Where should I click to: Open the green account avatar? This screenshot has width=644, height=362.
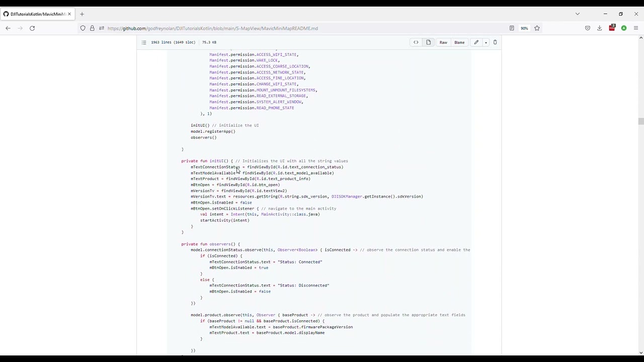(x=624, y=28)
